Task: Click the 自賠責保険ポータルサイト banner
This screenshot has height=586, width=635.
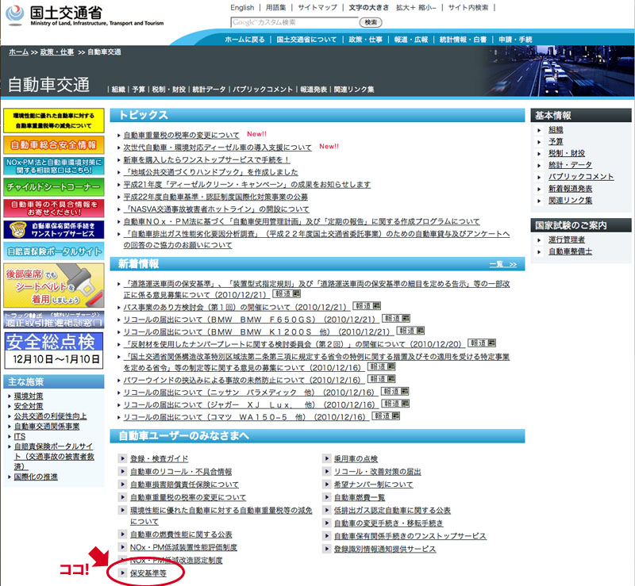Action: coord(53,251)
